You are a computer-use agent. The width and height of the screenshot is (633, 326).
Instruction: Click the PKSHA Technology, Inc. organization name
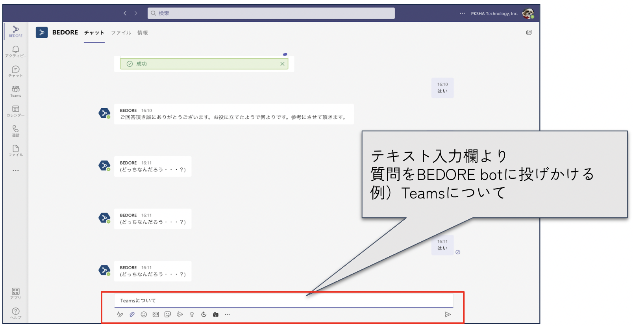[x=494, y=13]
